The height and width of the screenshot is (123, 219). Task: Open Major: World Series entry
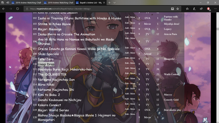[x=53, y=110]
